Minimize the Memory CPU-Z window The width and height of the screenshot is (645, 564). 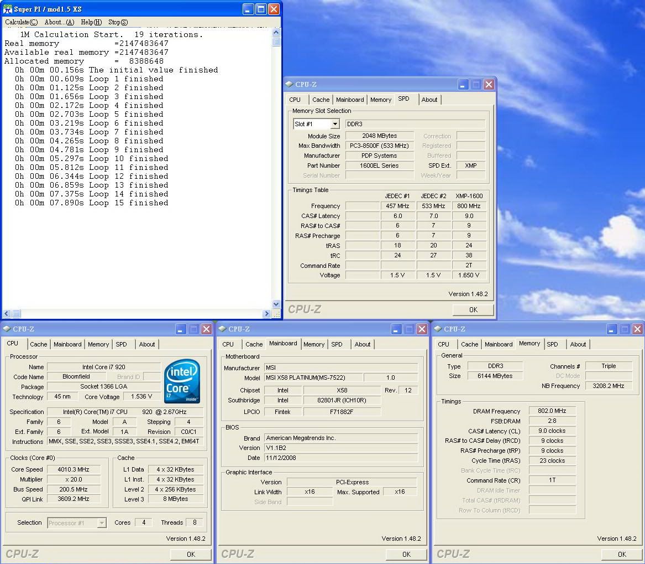coord(612,329)
